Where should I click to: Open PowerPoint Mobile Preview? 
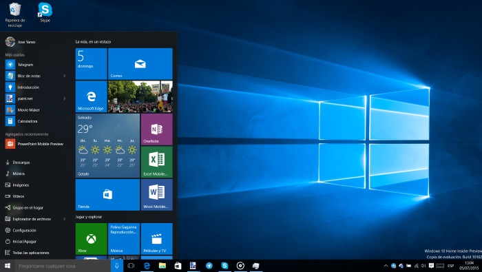coord(35,144)
